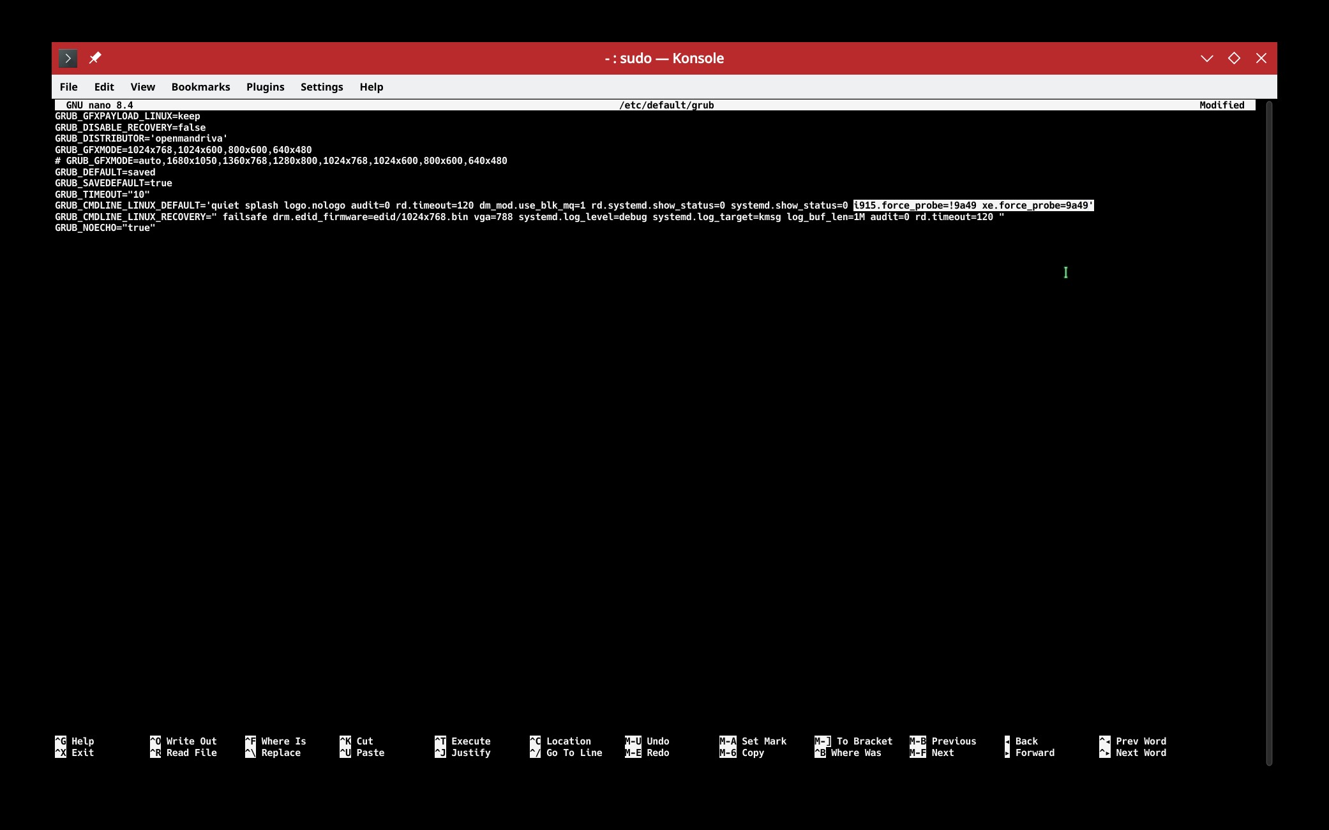Screen dimensions: 1329x830
Task: Open the Plugins menu
Action: click(265, 87)
